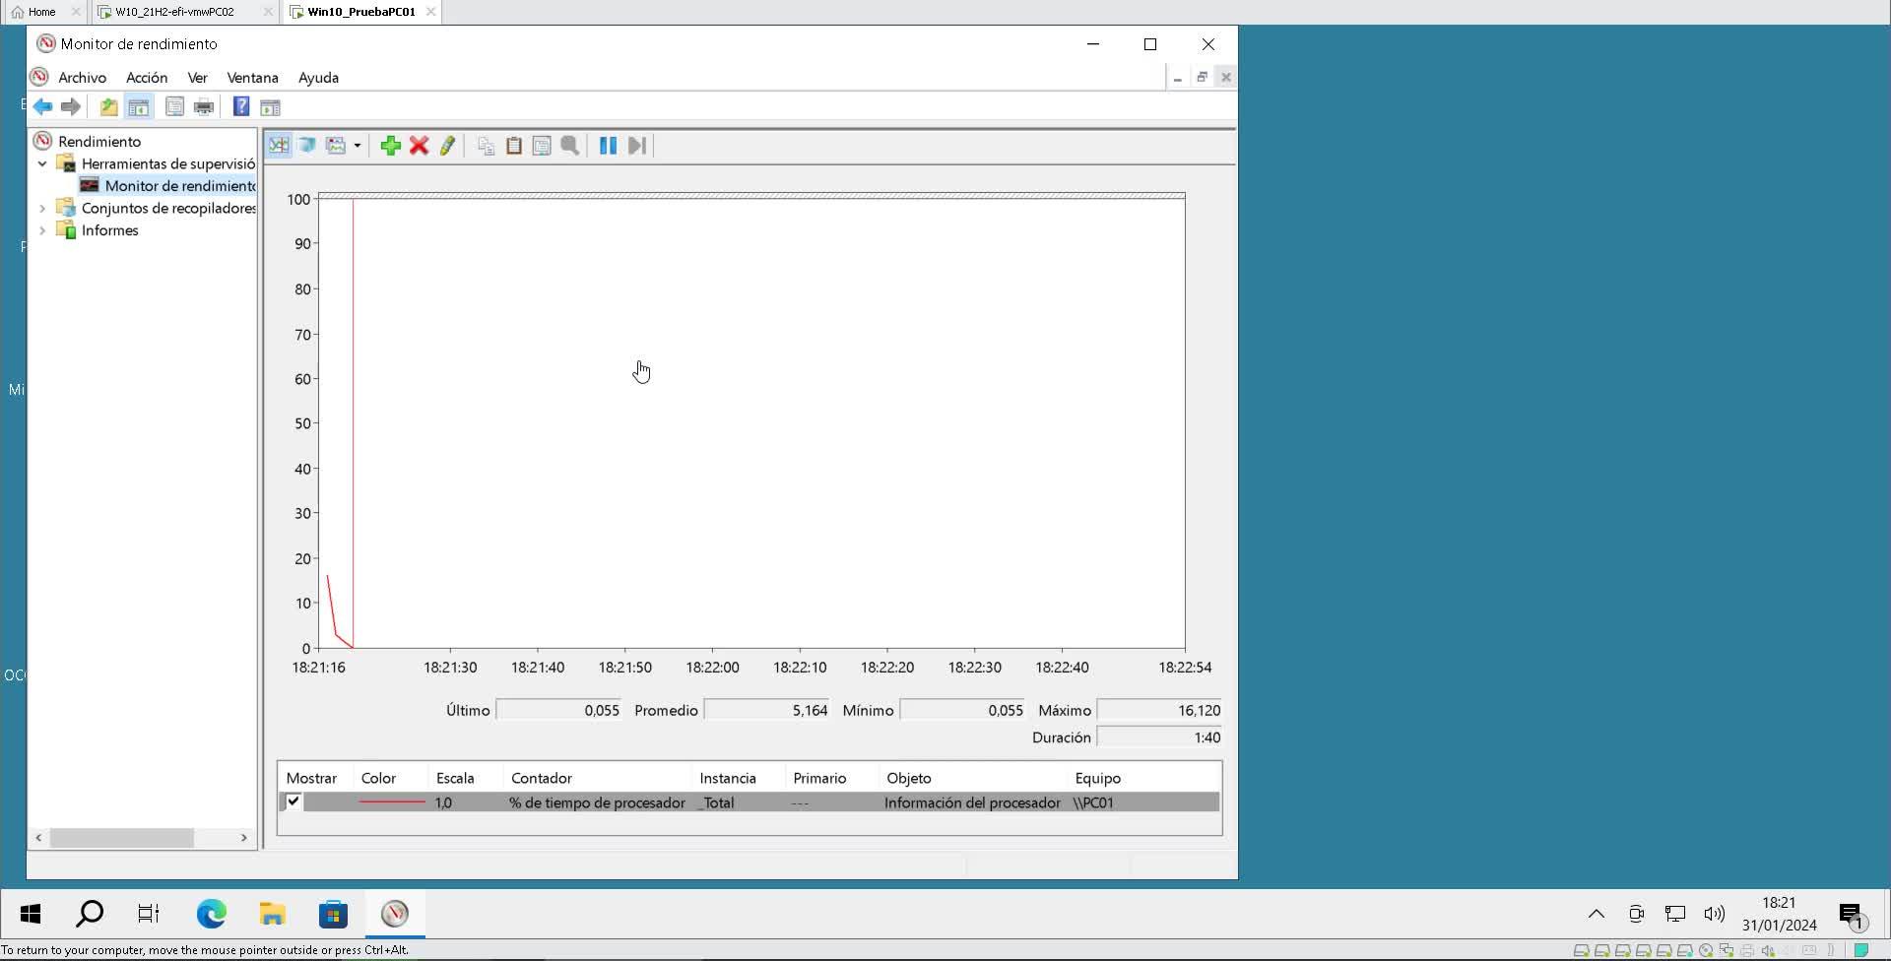Click the Zoom magnifier icon in the graph toolbar
Image resolution: width=1891 pixels, height=961 pixels.
click(x=570, y=146)
